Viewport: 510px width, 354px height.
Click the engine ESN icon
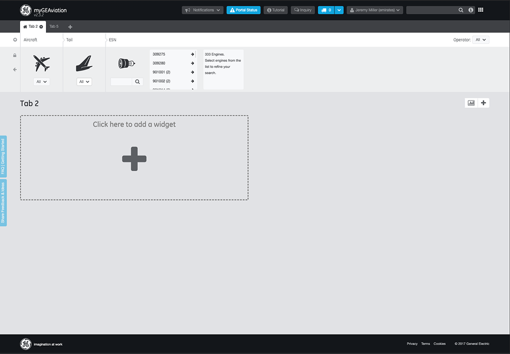pos(126,63)
